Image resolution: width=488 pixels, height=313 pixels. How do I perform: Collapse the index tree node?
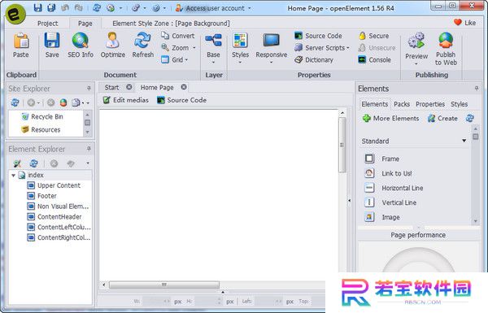[13, 175]
